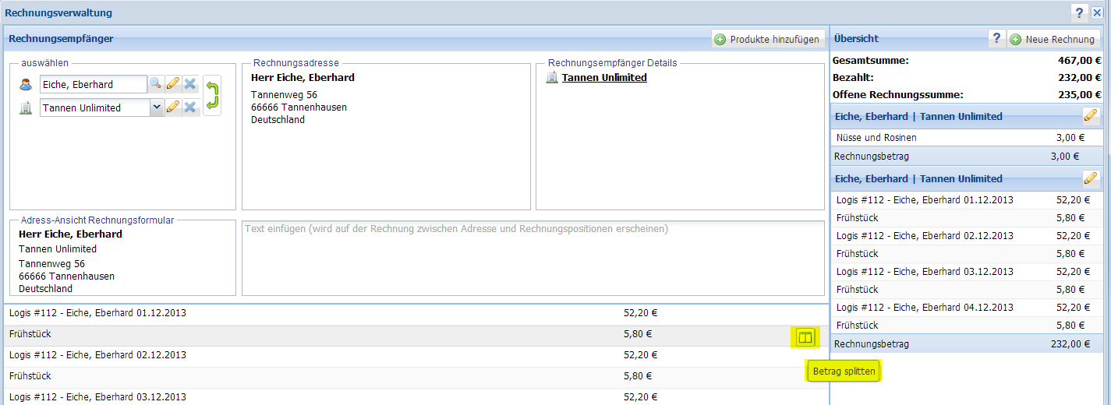Open help in the Rechnungsverwaltung title bar

pos(1079,12)
